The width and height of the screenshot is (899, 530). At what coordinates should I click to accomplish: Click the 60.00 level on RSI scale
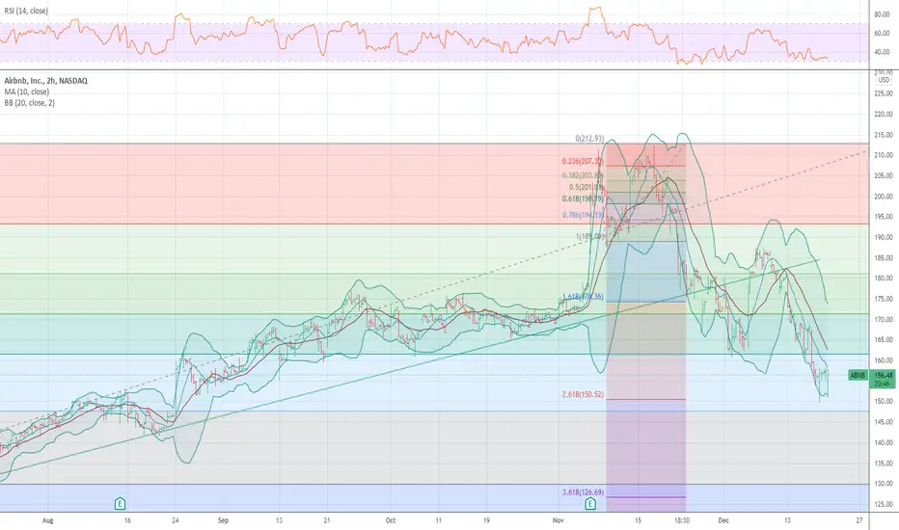[882, 33]
